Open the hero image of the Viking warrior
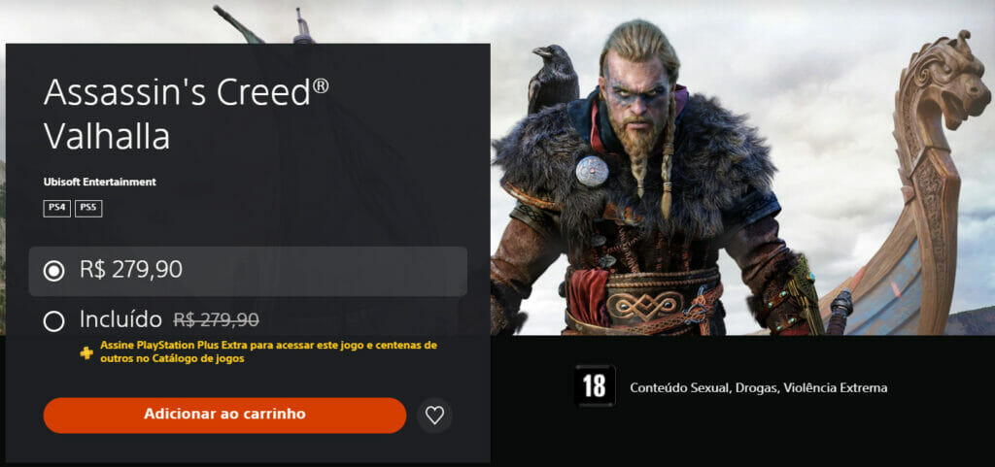 [742, 168]
